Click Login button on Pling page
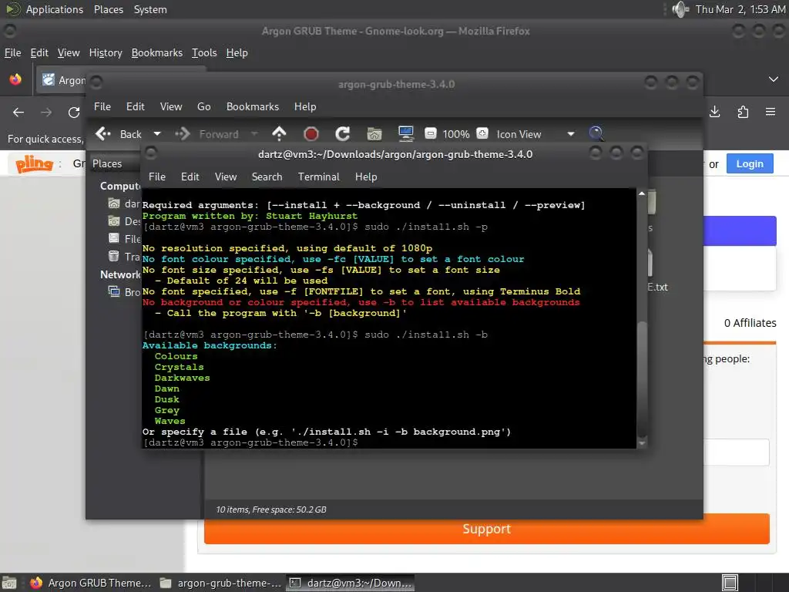789x592 pixels. point(750,163)
